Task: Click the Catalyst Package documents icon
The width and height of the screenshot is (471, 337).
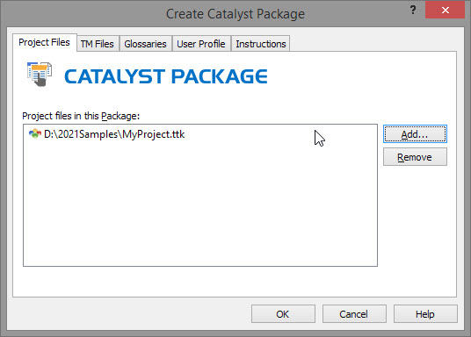Action: pyautogui.click(x=40, y=74)
